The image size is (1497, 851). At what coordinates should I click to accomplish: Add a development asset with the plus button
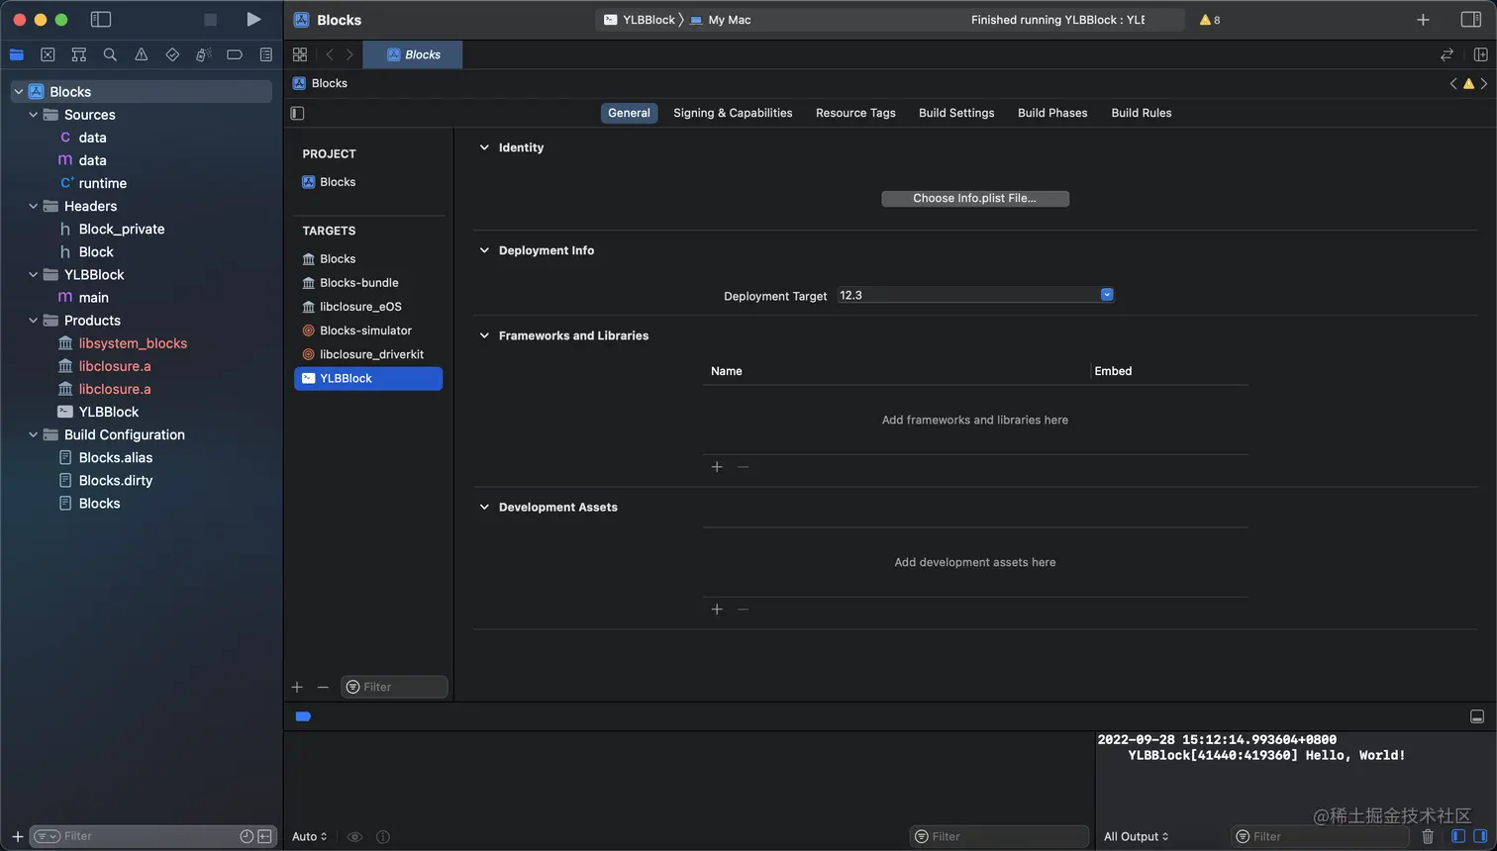pyautogui.click(x=717, y=610)
